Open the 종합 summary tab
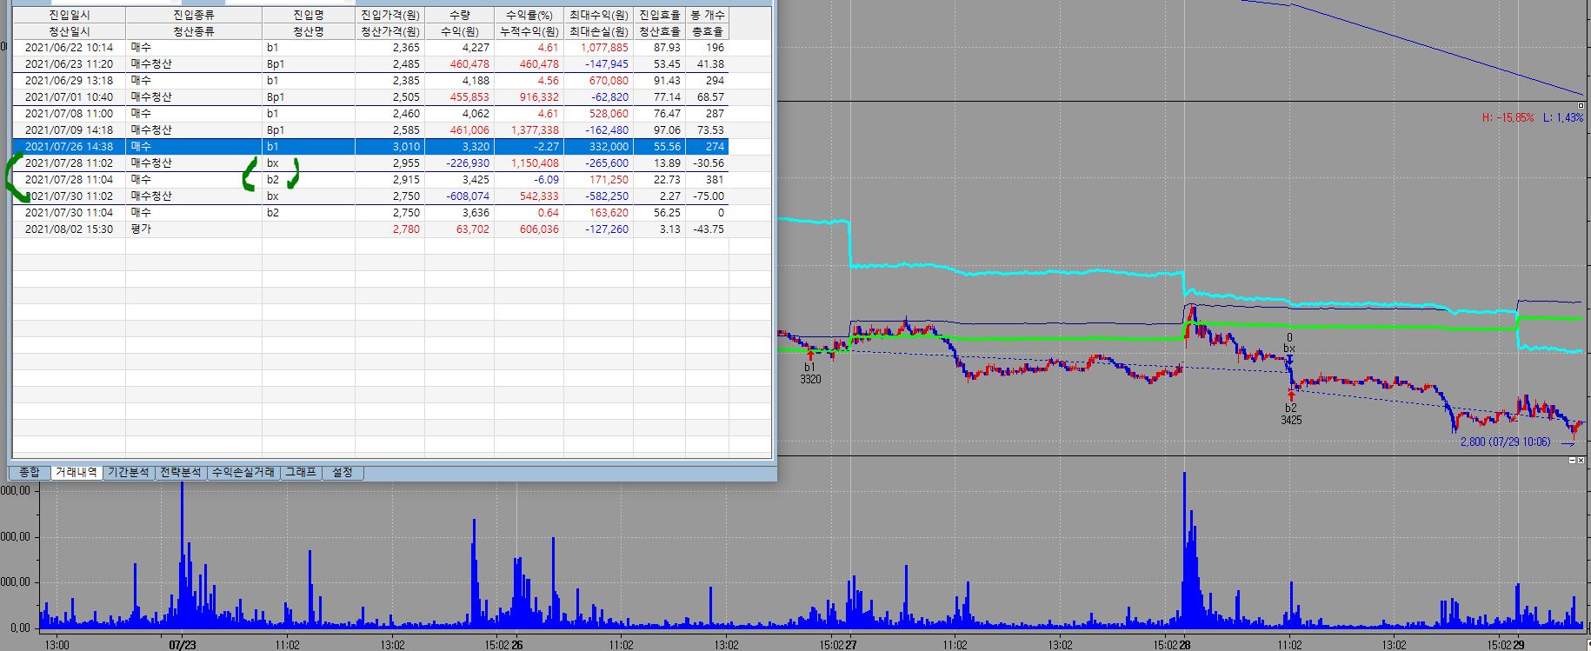This screenshot has height=651, width=1591. pyautogui.click(x=30, y=472)
